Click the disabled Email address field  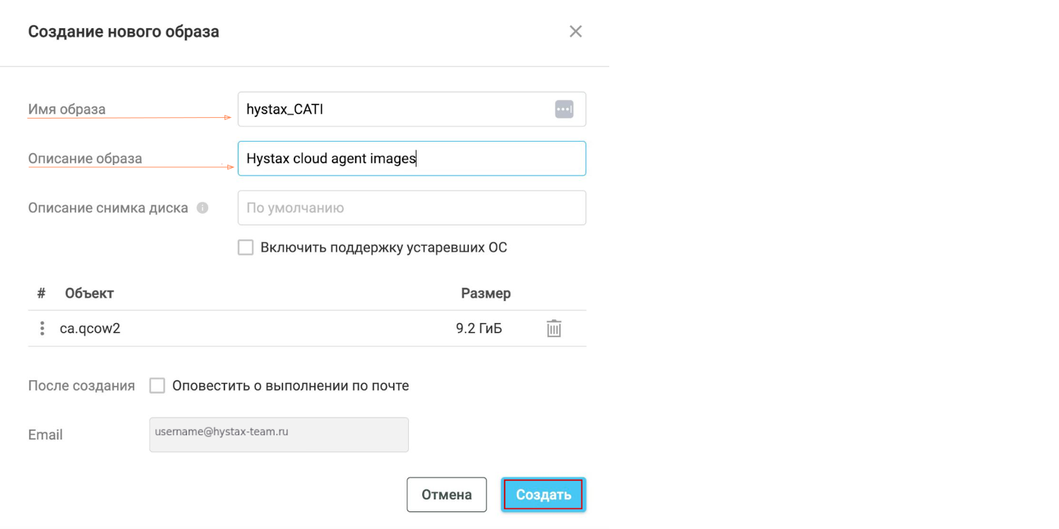point(279,434)
